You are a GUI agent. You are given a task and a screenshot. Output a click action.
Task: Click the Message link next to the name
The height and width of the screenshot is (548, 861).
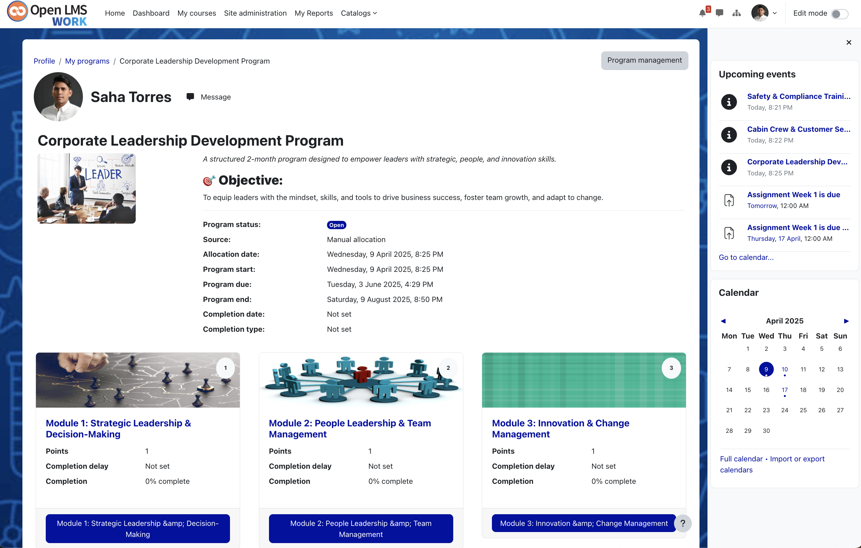[x=216, y=97]
